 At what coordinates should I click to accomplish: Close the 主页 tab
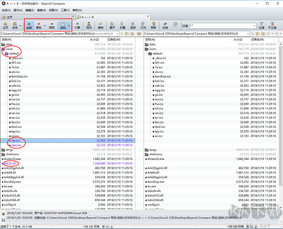tap(73, 16)
